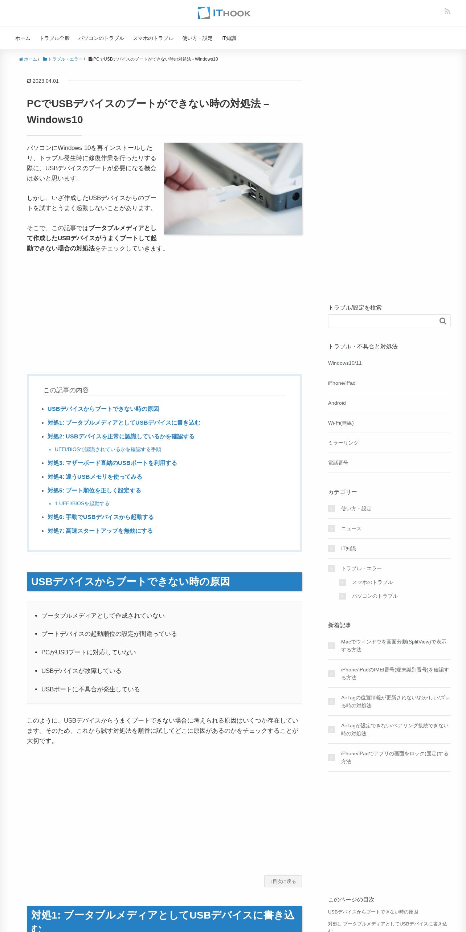
Task: Open ホーム in the navigation menu
Action: (23, 38)
